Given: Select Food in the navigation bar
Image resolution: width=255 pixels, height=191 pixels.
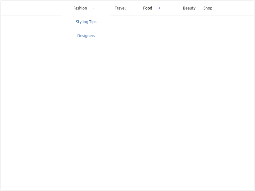Looking at the screenshot, I should coord(147,8).
